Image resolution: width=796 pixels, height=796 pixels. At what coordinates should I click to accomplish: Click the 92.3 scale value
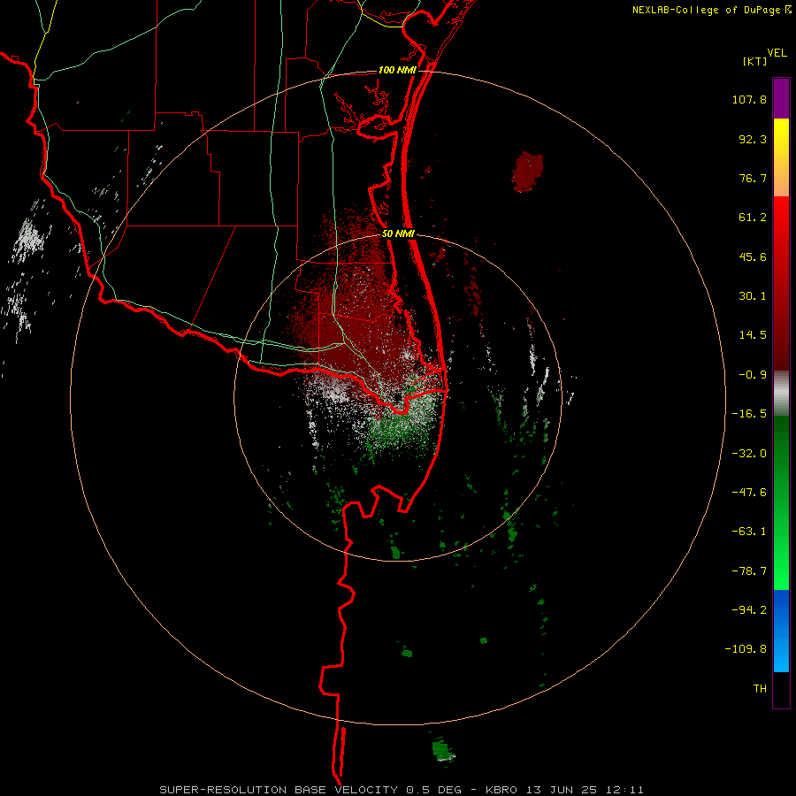(753, 139)
